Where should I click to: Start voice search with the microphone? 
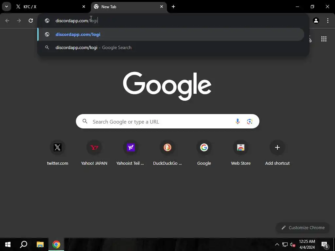point(238,122)
